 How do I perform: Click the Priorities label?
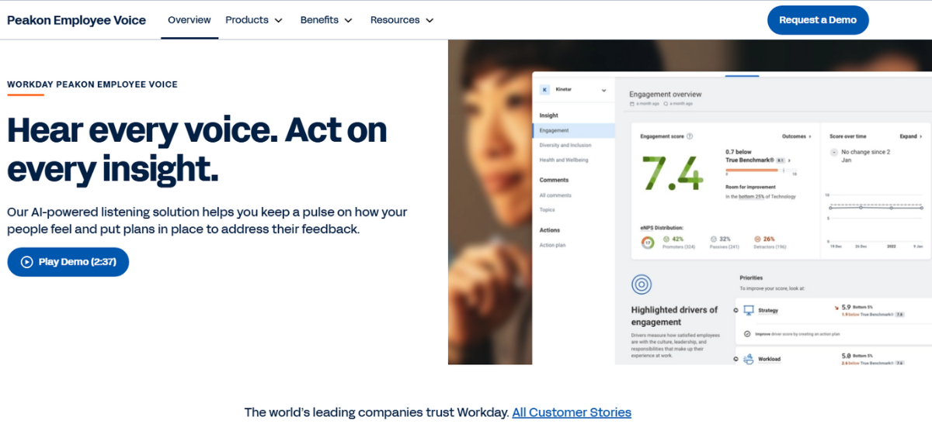coord(751,277)
